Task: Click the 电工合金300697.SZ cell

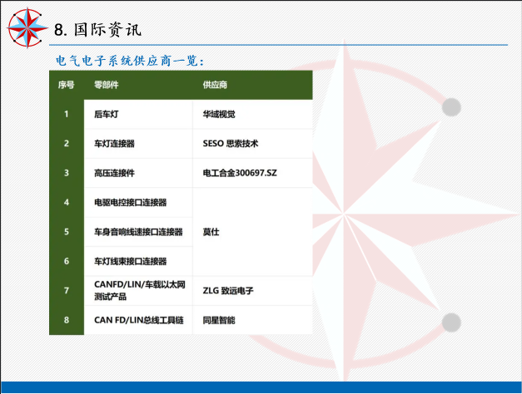Action: 240,173
